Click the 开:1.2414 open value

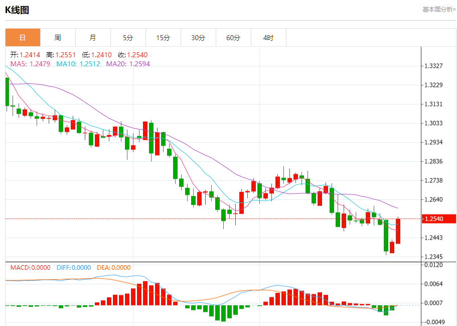click(25, 55)
